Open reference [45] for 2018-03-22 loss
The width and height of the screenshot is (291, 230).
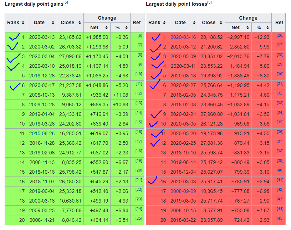(x=280, y=218)
